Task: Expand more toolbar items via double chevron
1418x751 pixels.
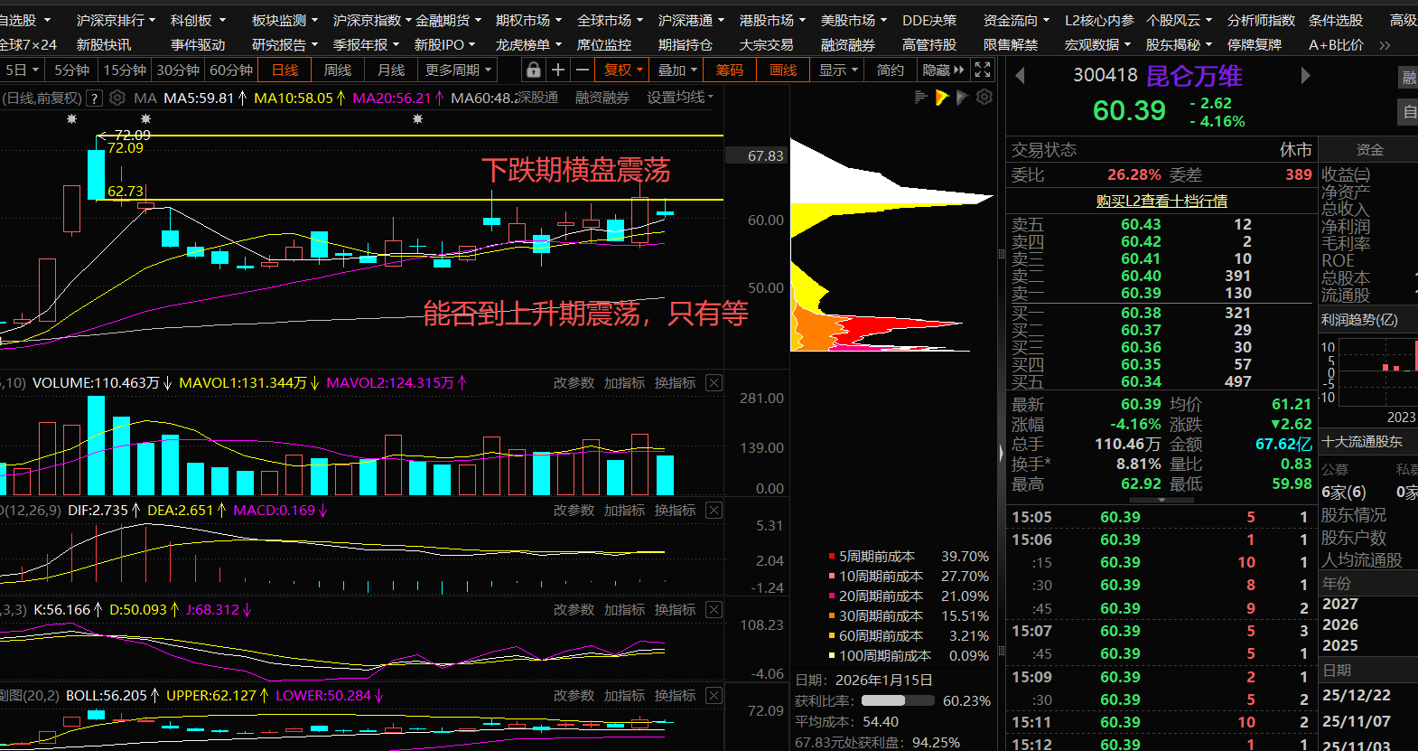Action: (1385, 44)
